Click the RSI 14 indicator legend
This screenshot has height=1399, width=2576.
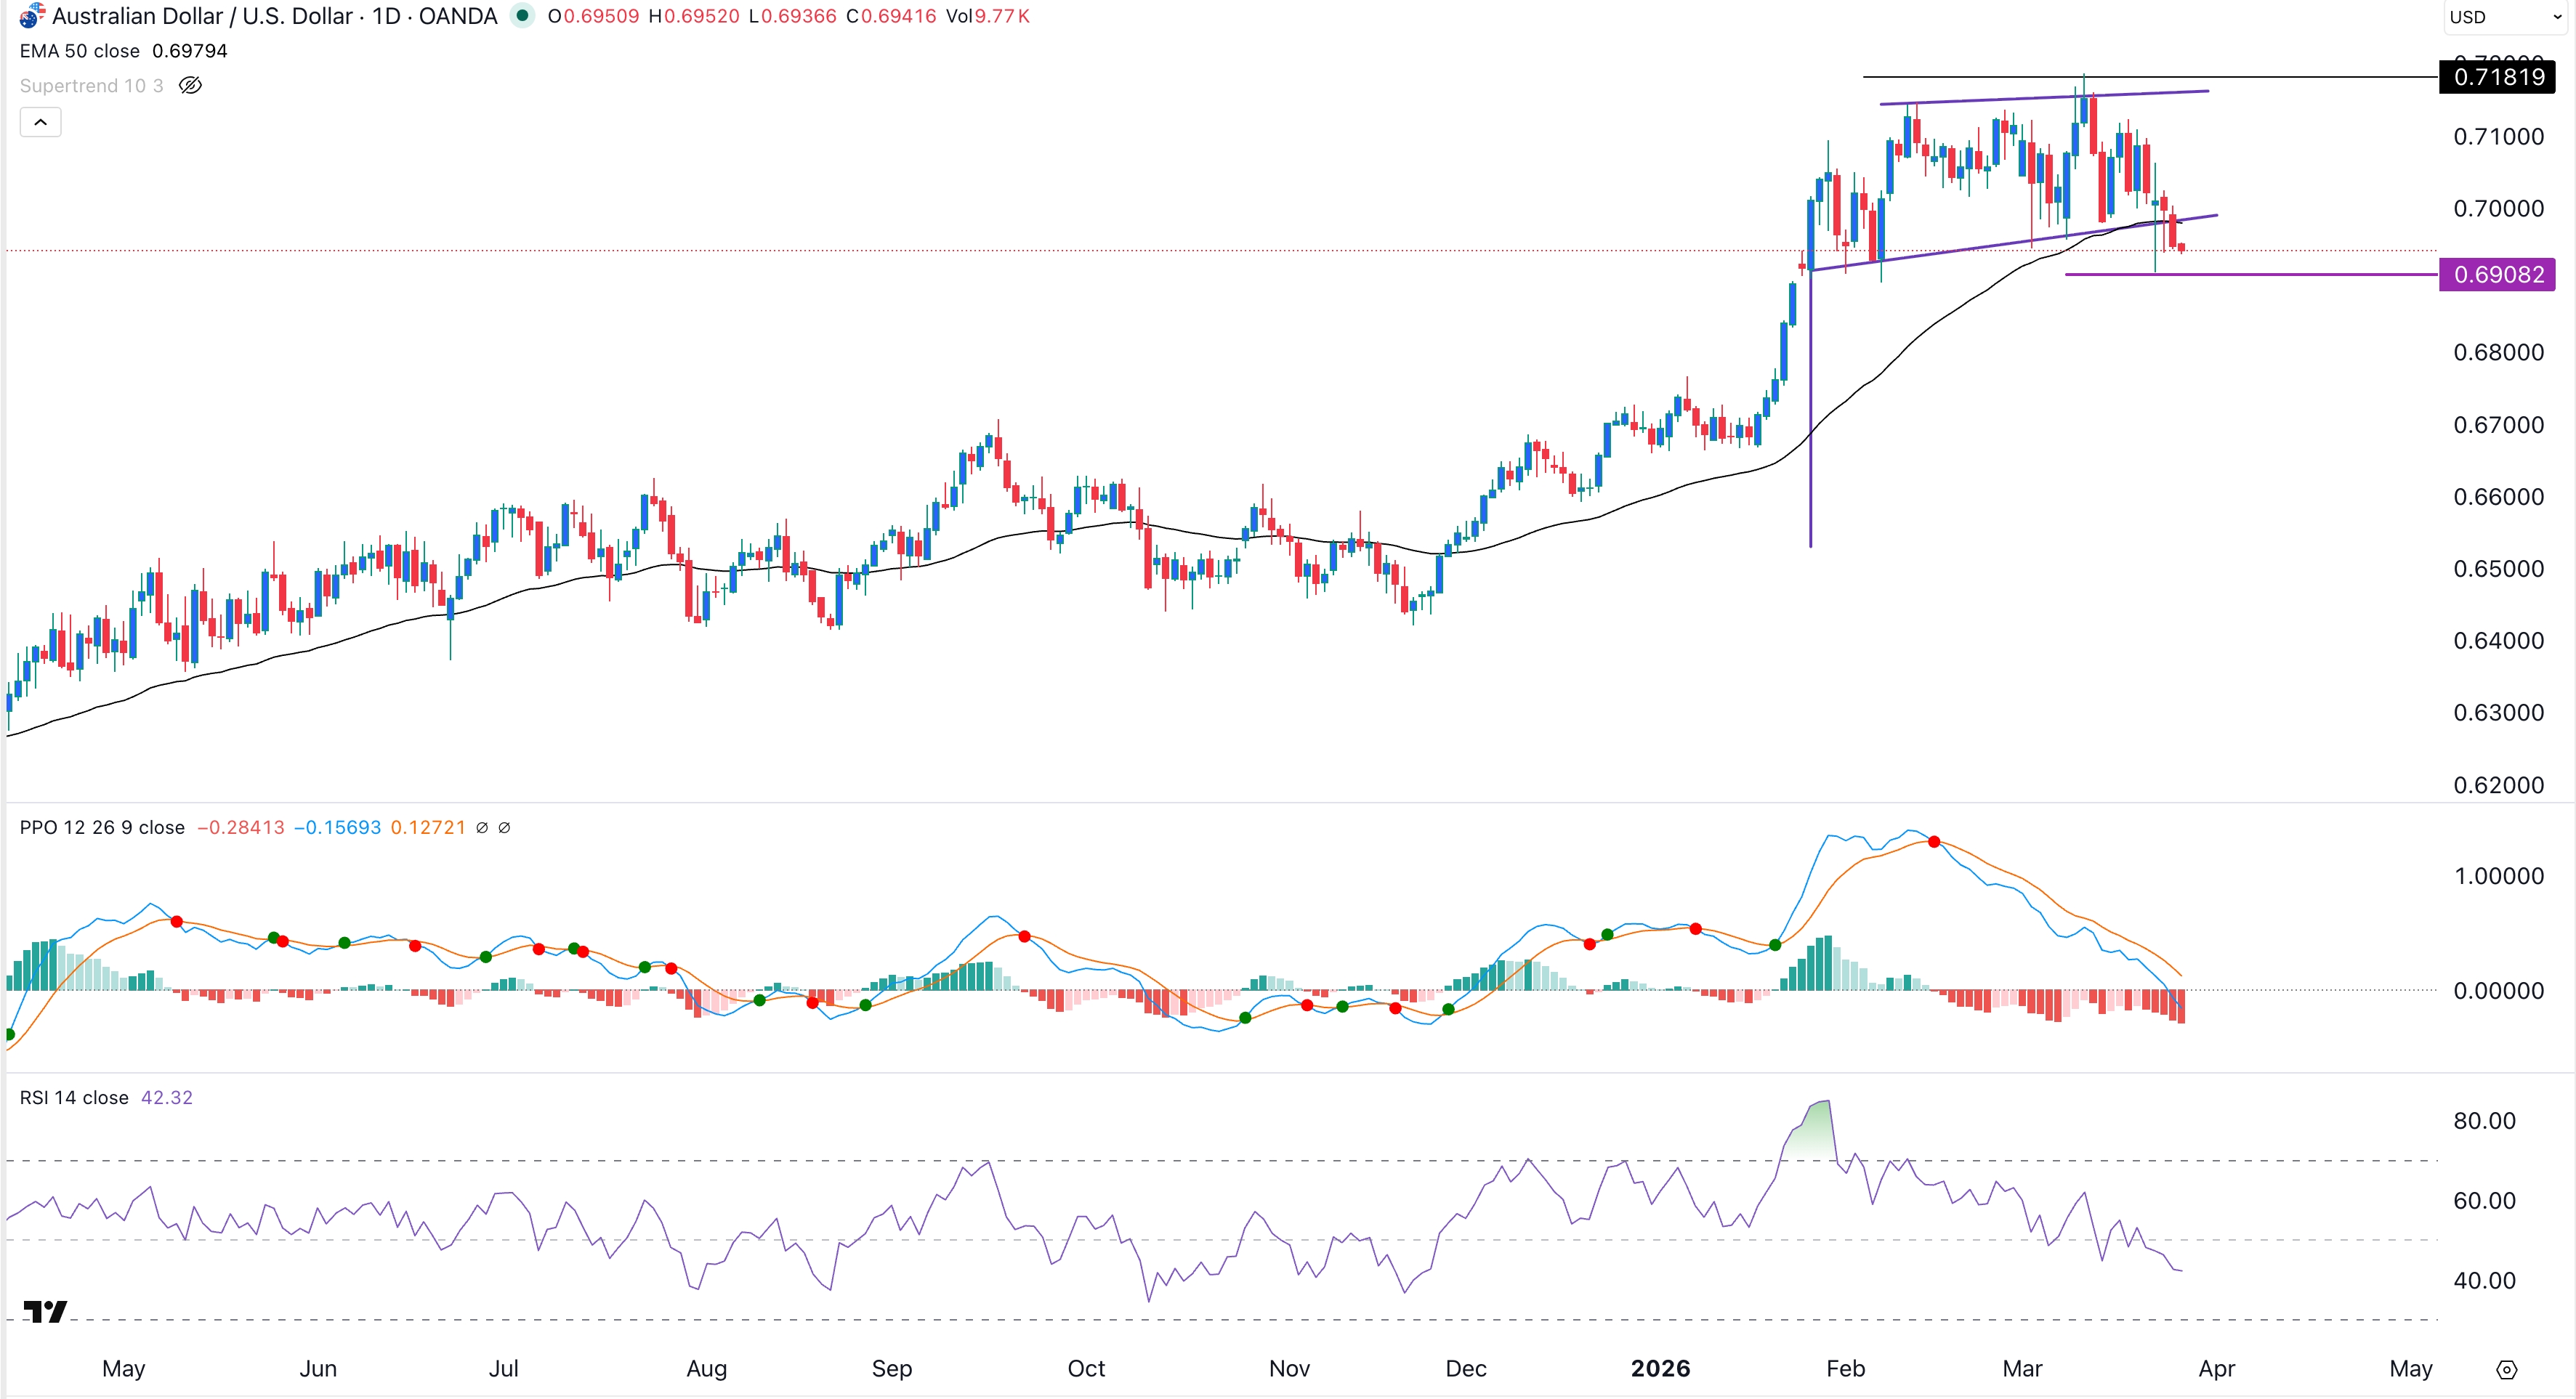click(x=75, y=1098)
